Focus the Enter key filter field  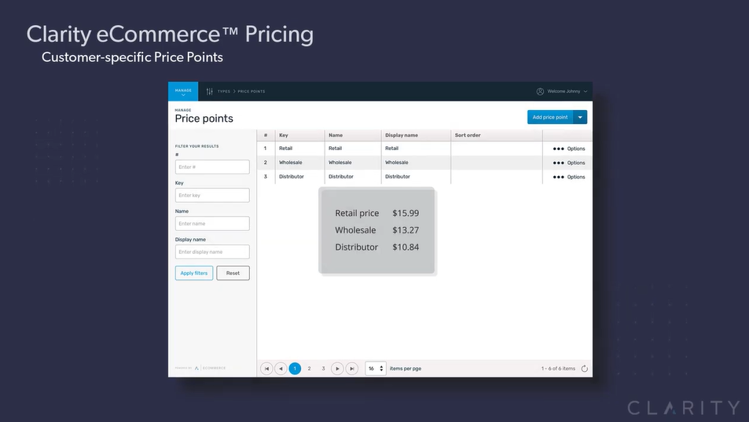[x=212, y=195]
